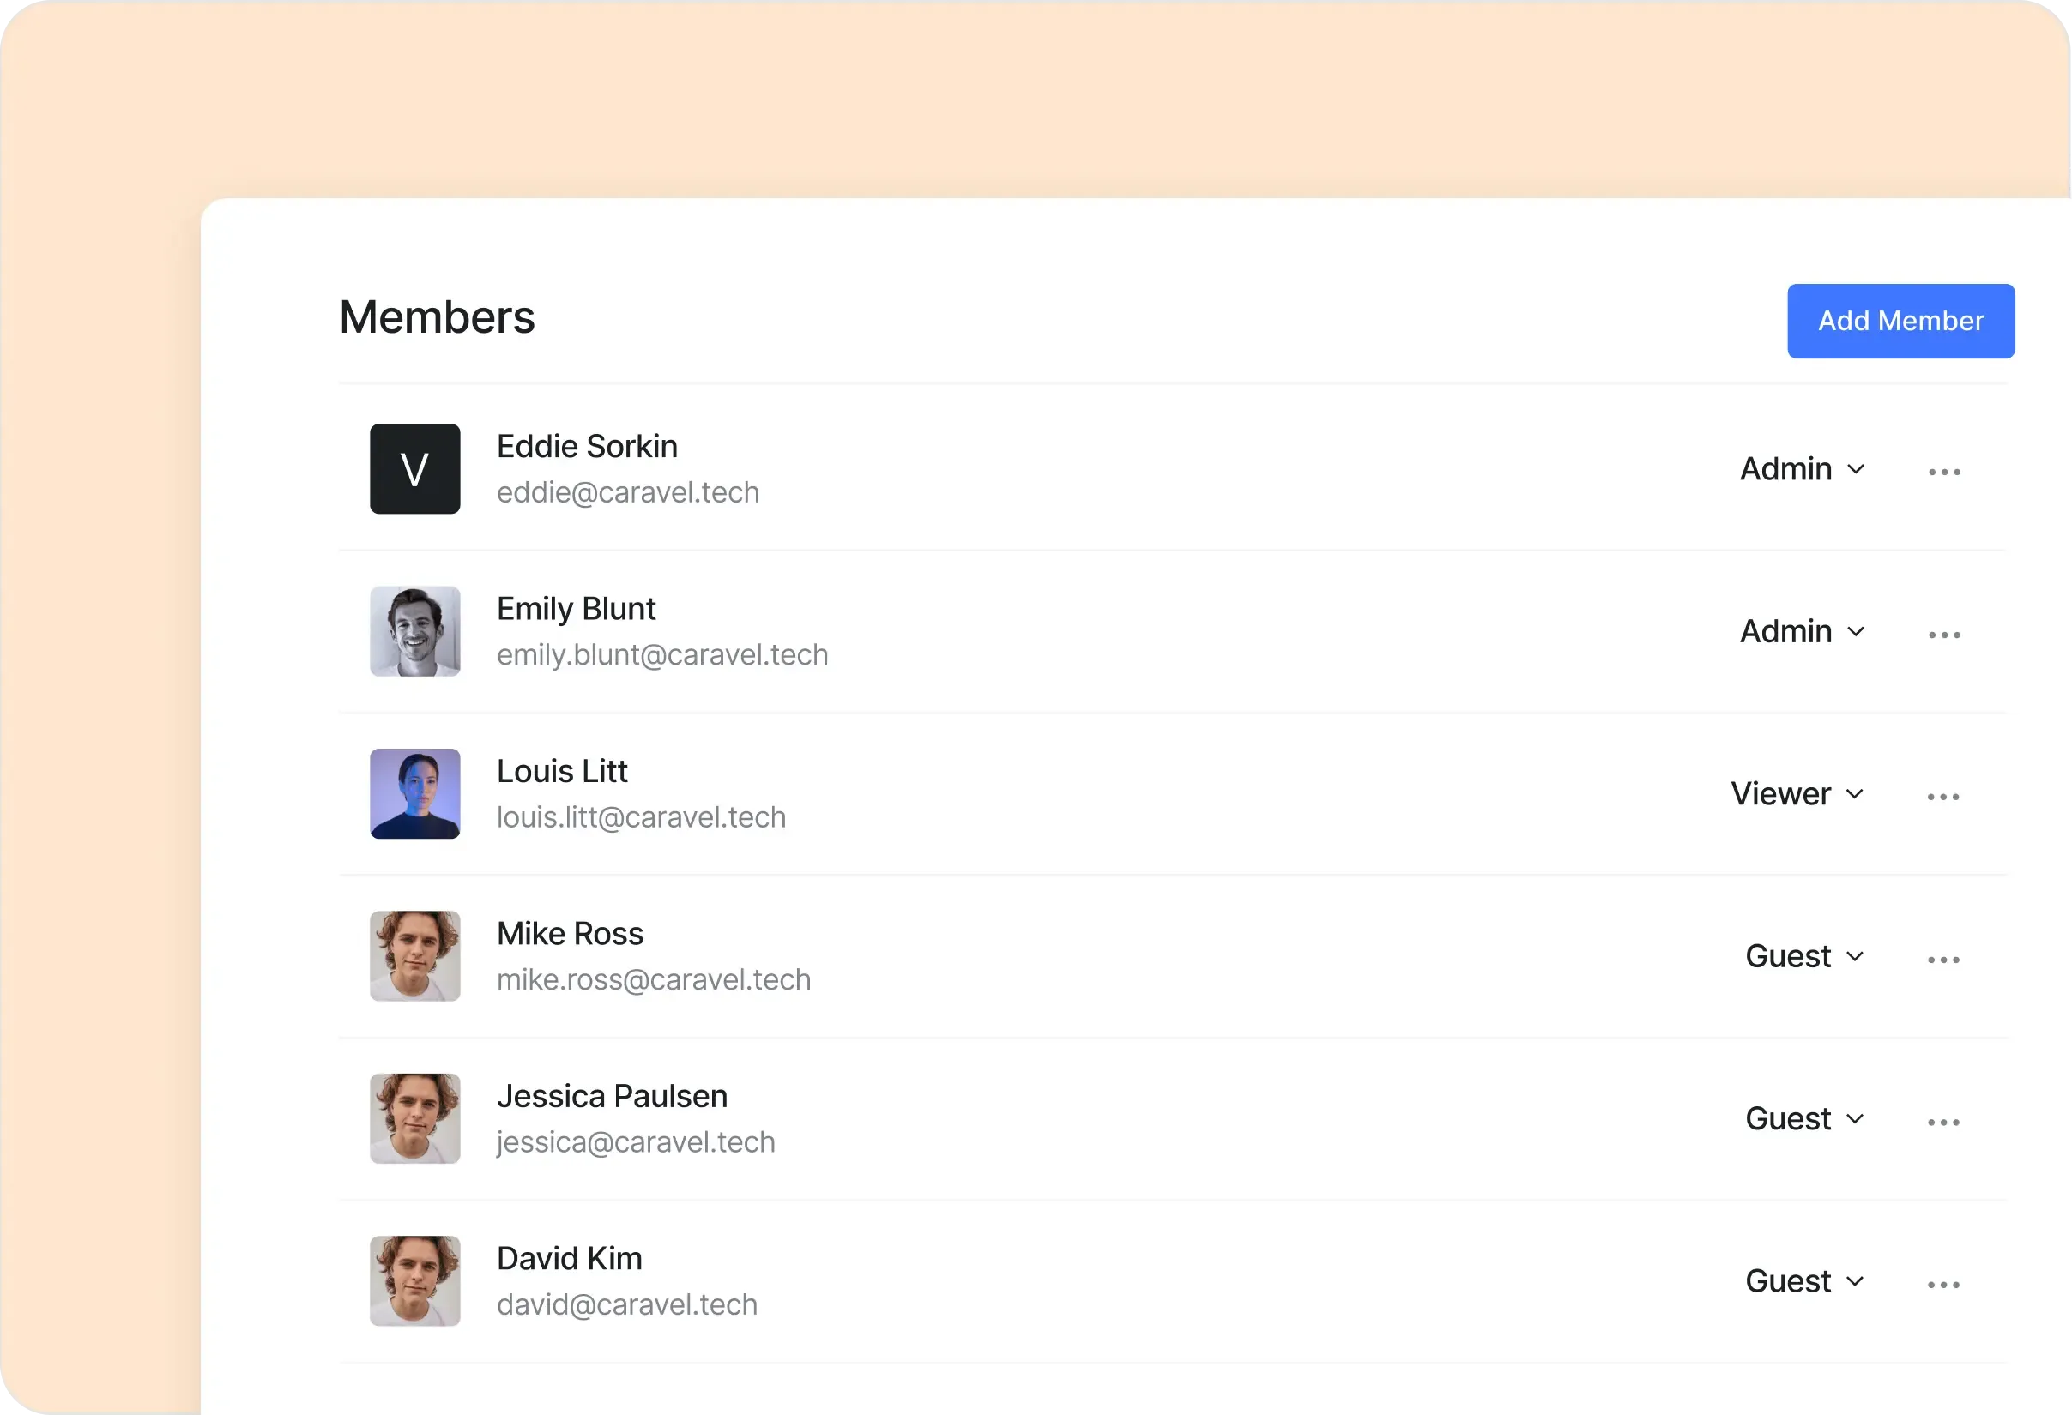Select the Jessica Paulsen member name

coord(612,1096)
